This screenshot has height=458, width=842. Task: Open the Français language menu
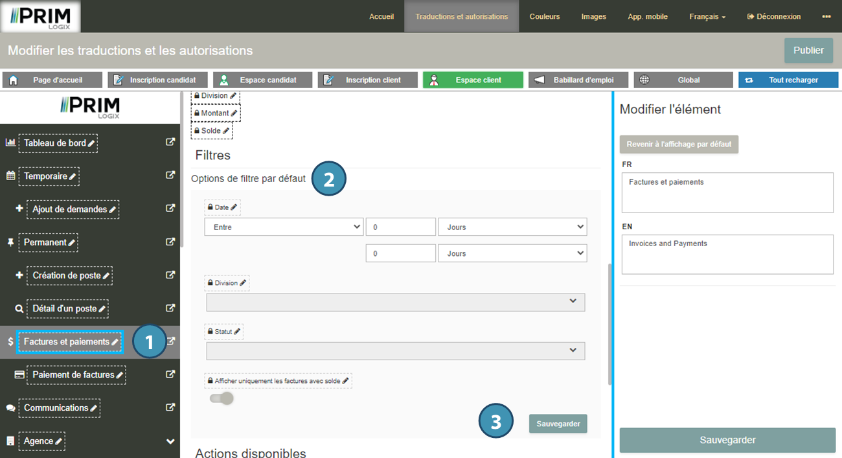[x=707, y=16]
